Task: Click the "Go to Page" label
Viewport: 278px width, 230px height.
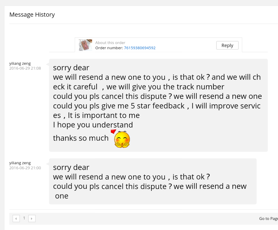Action: [x=268, y=219]
